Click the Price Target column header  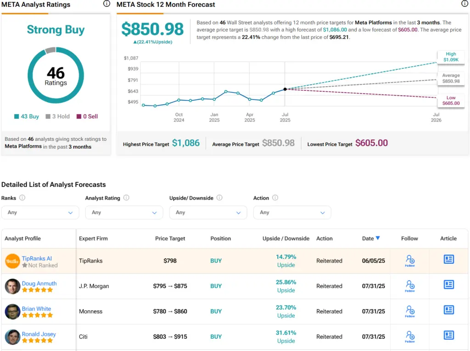(170, 239)
